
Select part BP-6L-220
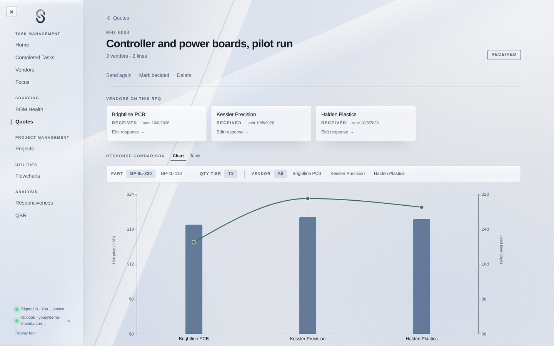(x=141, y=174)
